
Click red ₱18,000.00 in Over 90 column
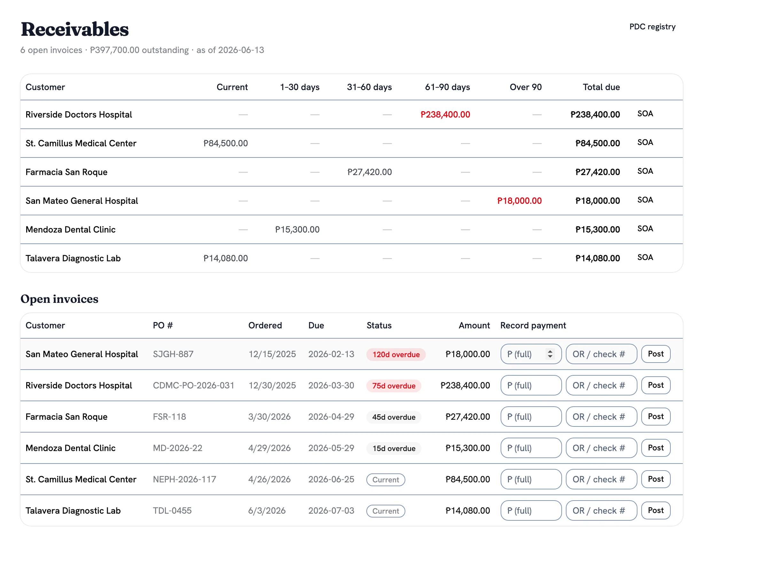click(519, 201)
